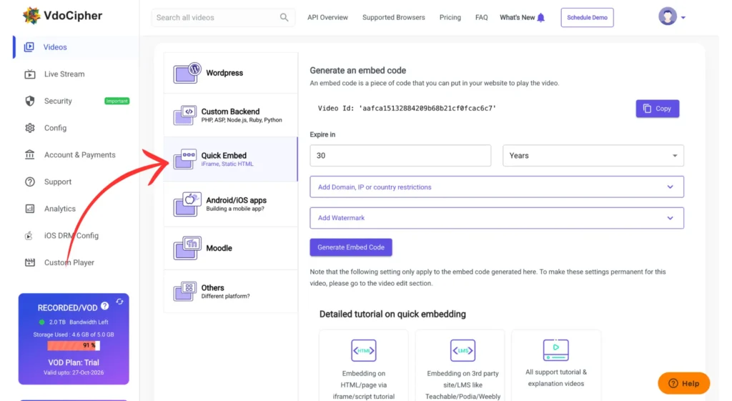Click the Security shield icon
Screen dimensions: 732x401
click(x=30, y=101)
